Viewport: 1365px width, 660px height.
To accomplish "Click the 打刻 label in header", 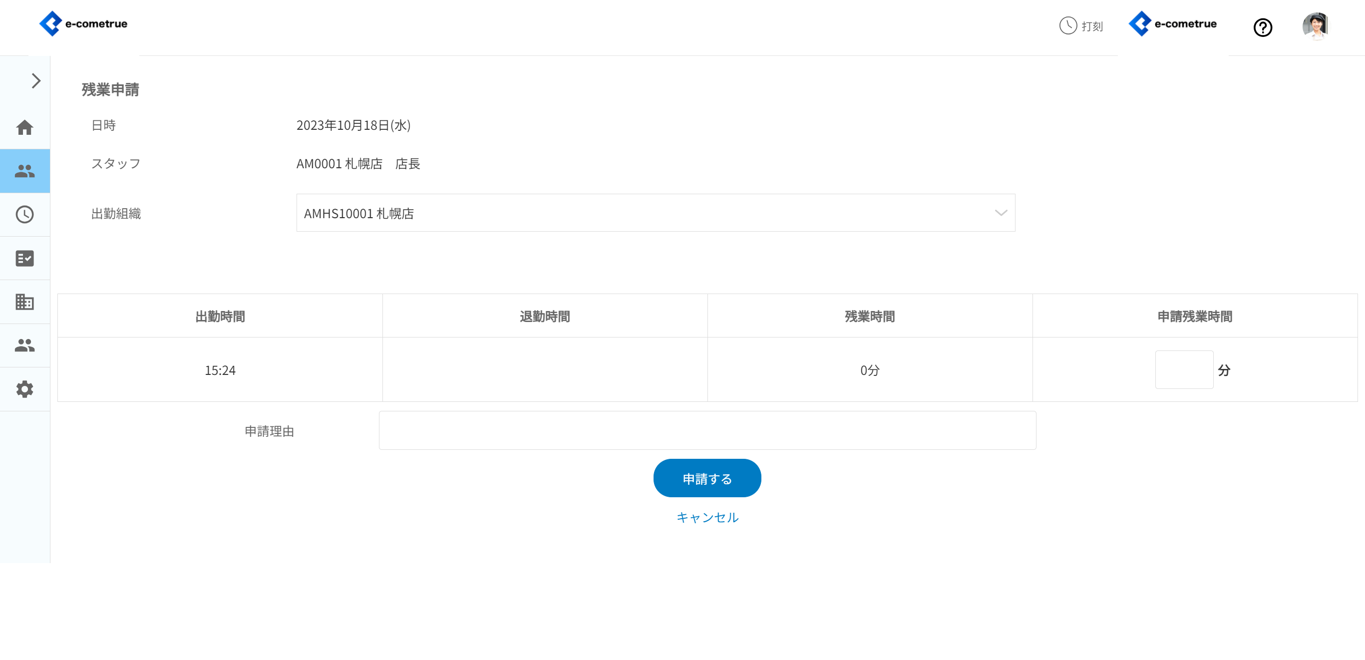I will point(1092,26).
